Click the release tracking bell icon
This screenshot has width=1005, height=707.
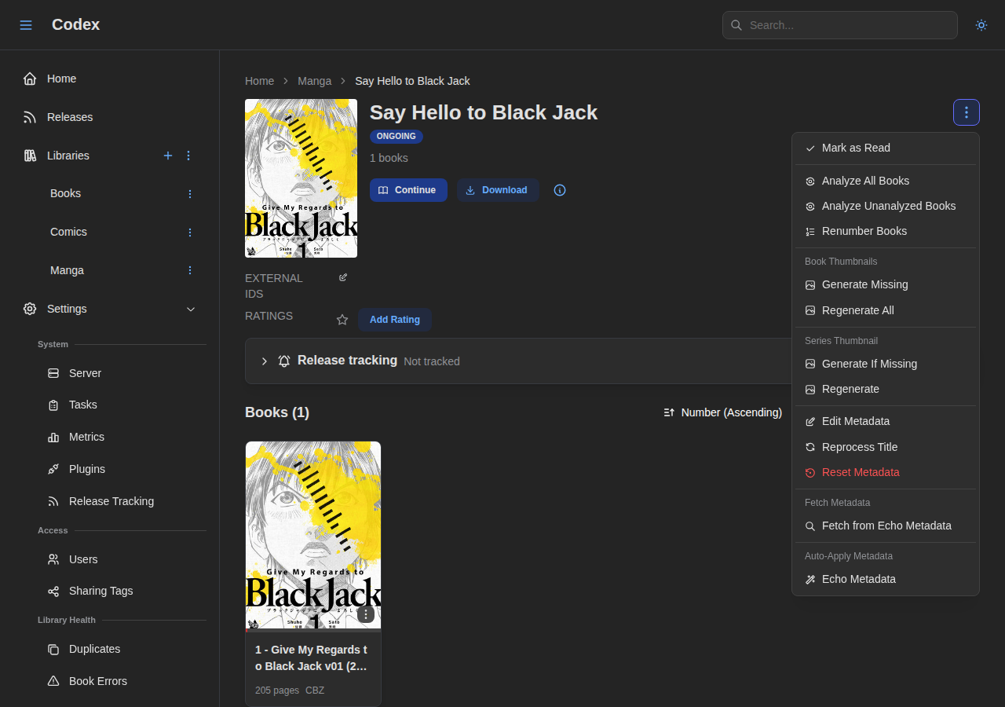(284, 361)
